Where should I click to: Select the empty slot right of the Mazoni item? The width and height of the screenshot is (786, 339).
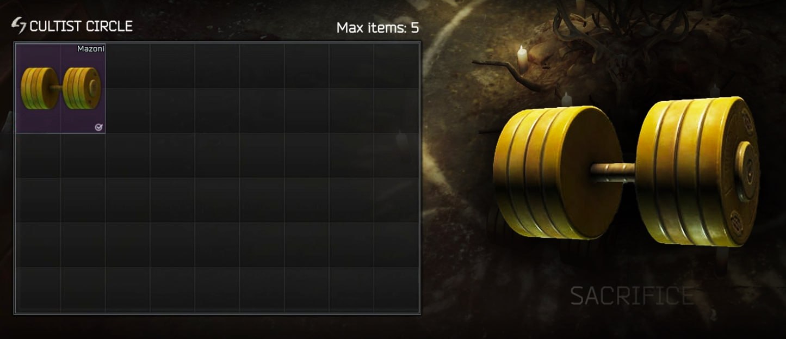(x=128, y=66)
